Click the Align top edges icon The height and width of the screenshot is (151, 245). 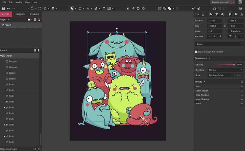coord(230,14)
